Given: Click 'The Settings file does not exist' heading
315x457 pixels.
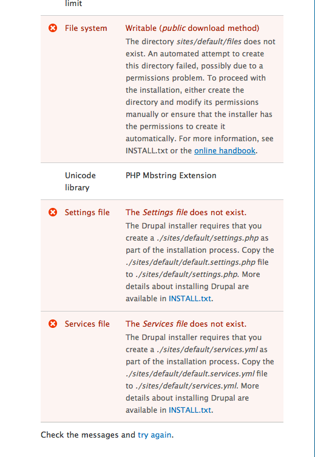Looking at the screenshot, I should tap(186, 213).
